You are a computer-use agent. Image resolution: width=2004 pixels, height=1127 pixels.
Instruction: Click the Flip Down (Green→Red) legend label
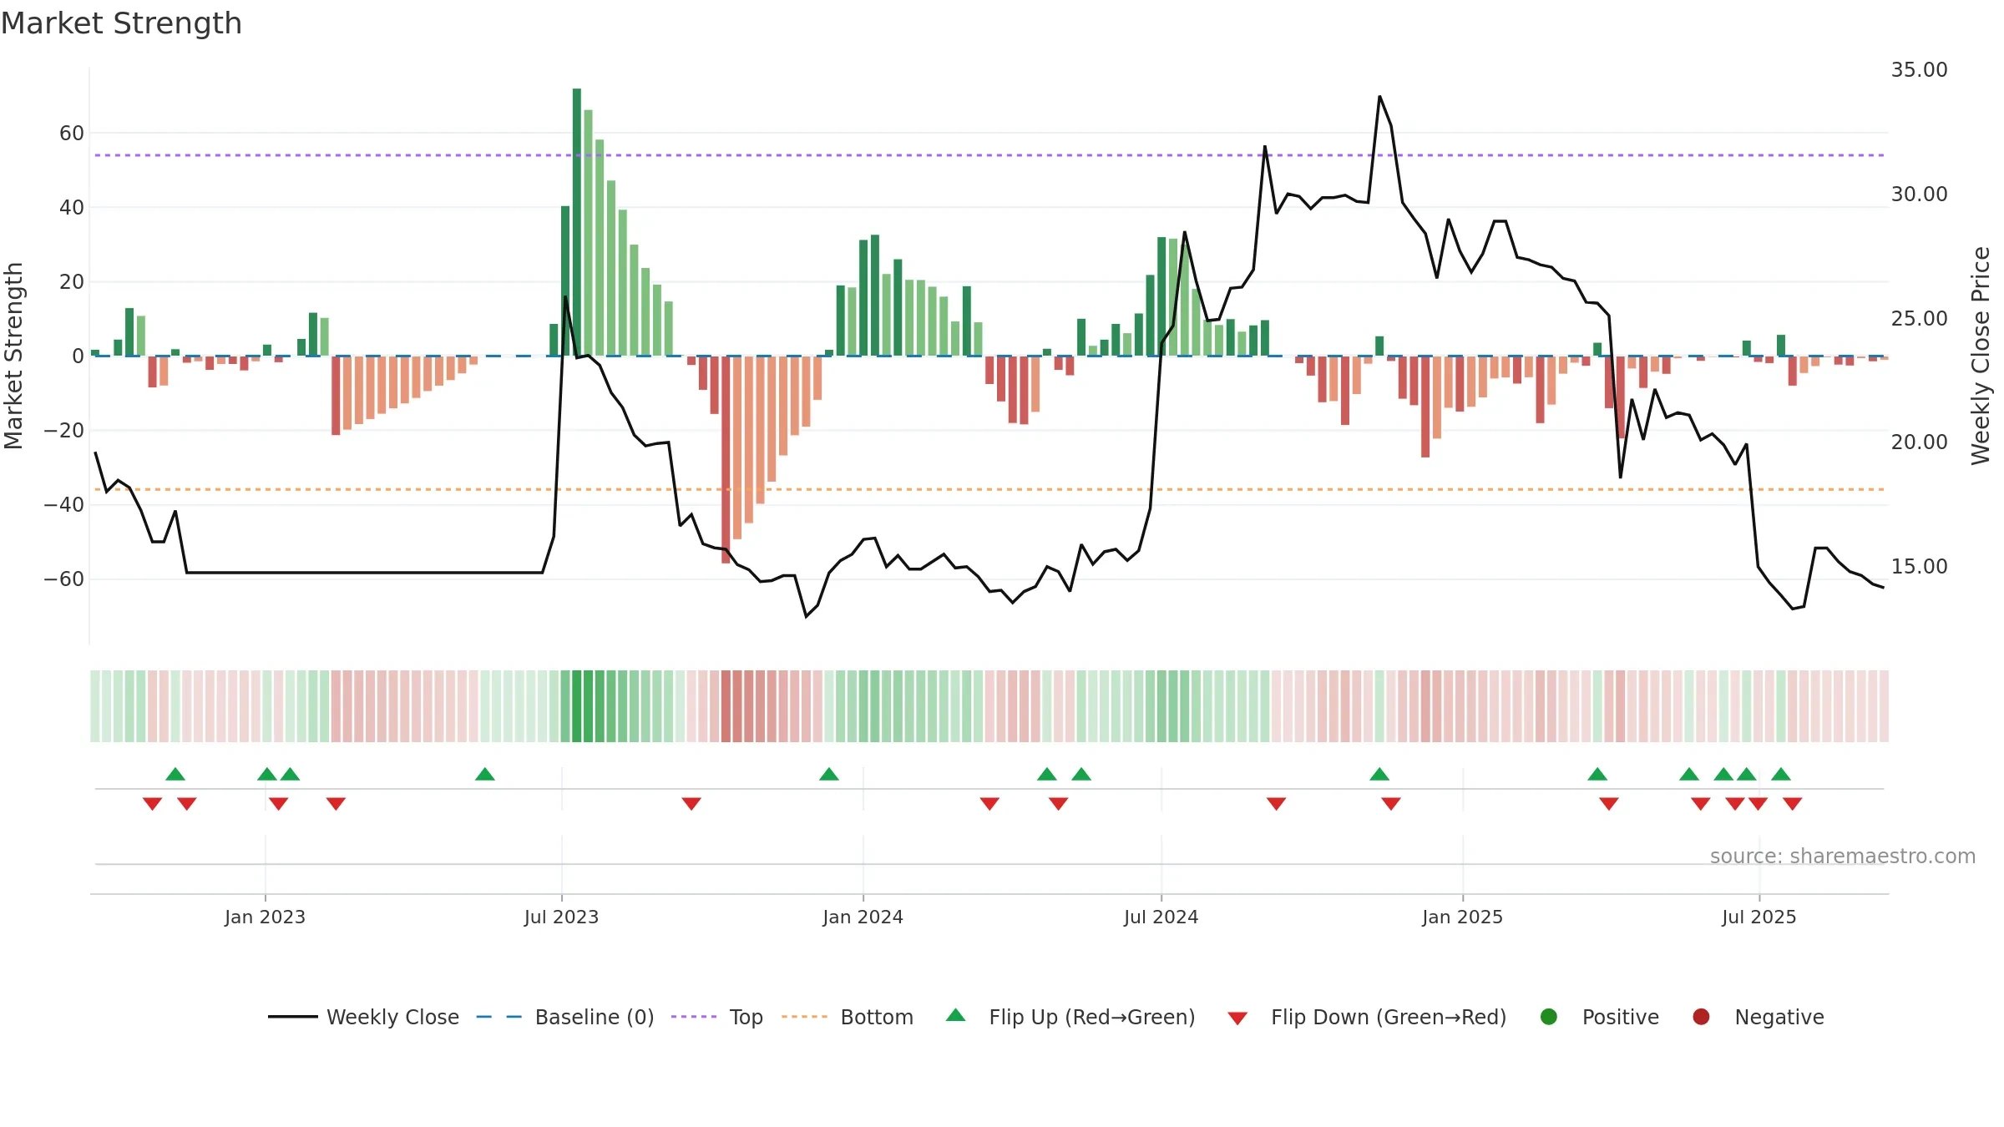(x=1389, y=1017)
